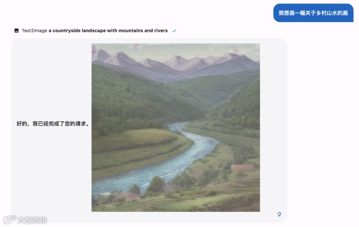Click the reply text 好的，我已经完成了您的请求
This screenshot has width=359, height=227.
53,124
